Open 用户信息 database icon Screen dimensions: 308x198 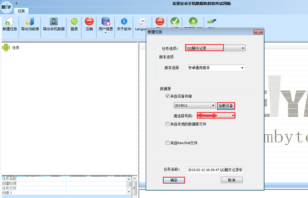click(x=106, y=21)
